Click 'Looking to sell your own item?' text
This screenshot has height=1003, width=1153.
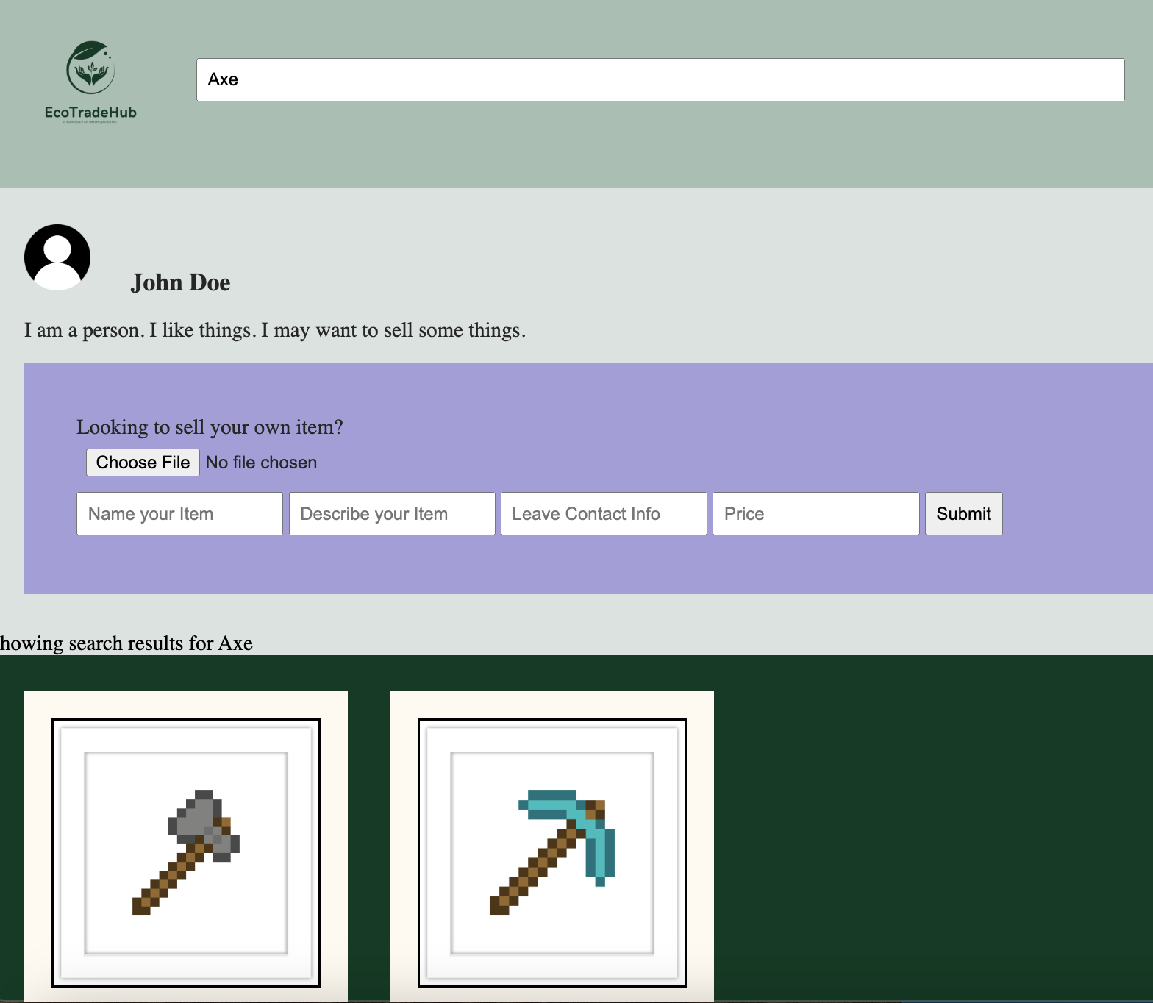(210, 427)
